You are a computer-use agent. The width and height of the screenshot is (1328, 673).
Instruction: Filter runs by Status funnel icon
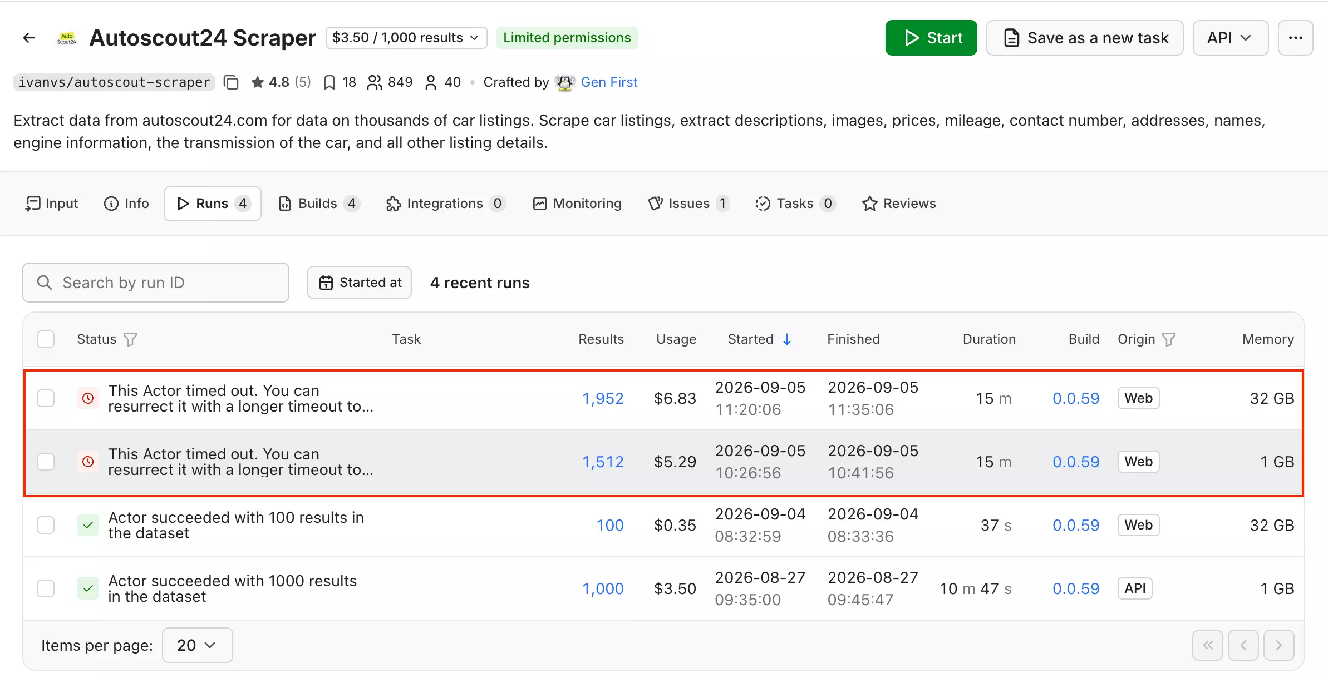(x=130, y=339)
